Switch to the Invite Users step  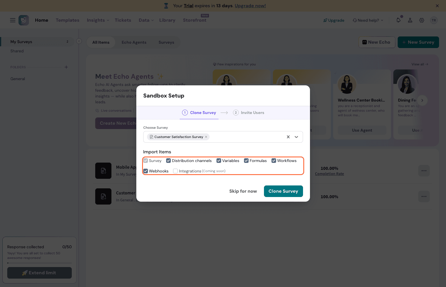[x=249, y=113]
